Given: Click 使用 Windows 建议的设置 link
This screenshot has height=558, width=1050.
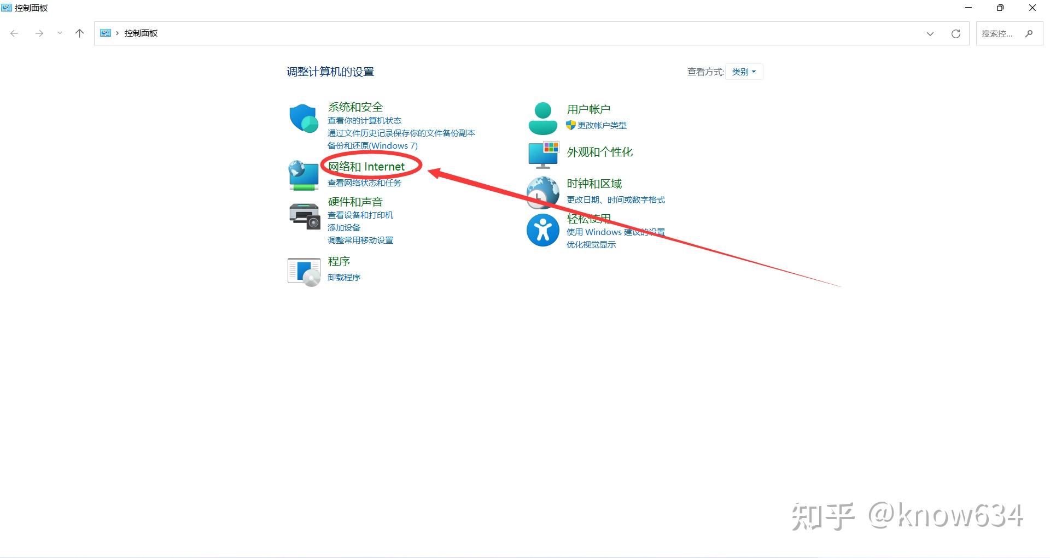Looking at the screenshot, I should [x=616, y=232].
